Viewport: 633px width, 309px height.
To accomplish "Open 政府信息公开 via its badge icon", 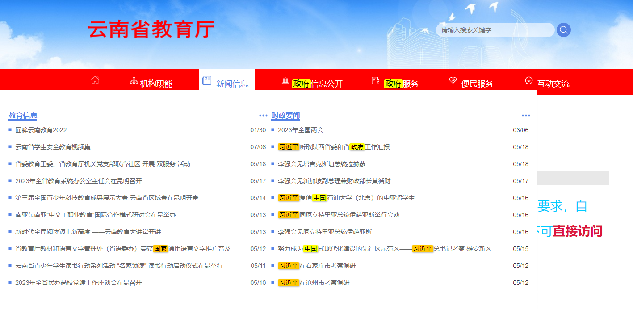I will click(285, 79).
